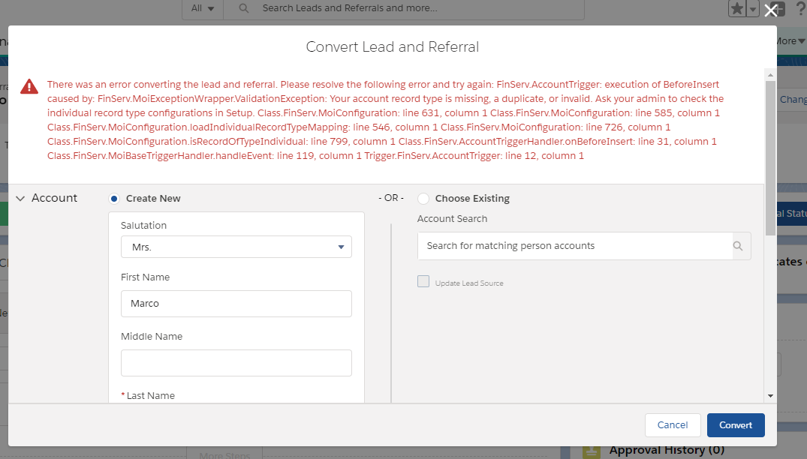The image size is (807, 459).
Task: Select the Choose Existing radio button
Action: pos(423,199)
